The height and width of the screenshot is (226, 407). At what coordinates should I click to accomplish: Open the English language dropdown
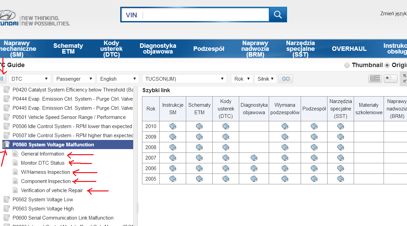(x=118, y=79)
